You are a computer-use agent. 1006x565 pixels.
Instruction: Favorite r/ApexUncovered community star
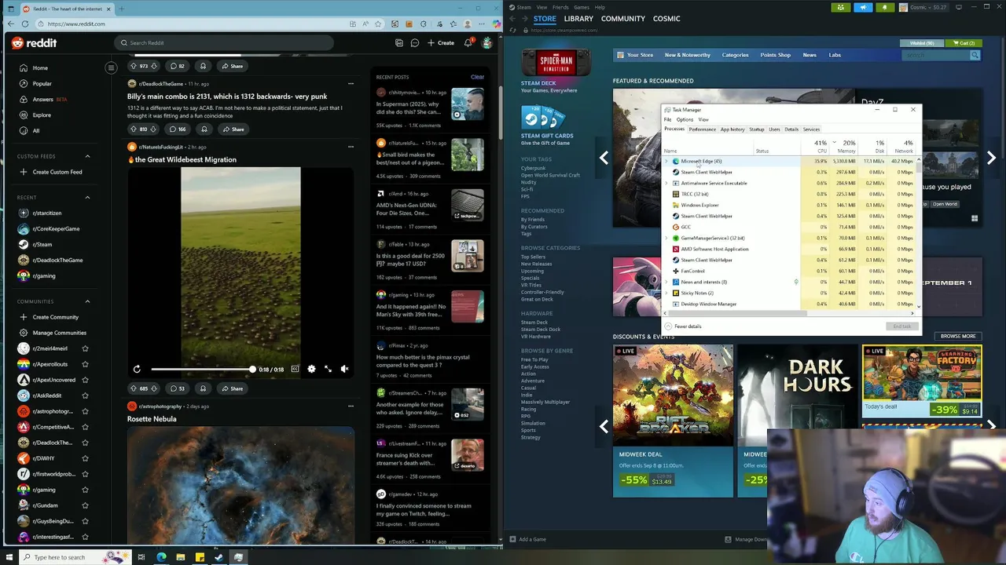coord(85,380)
